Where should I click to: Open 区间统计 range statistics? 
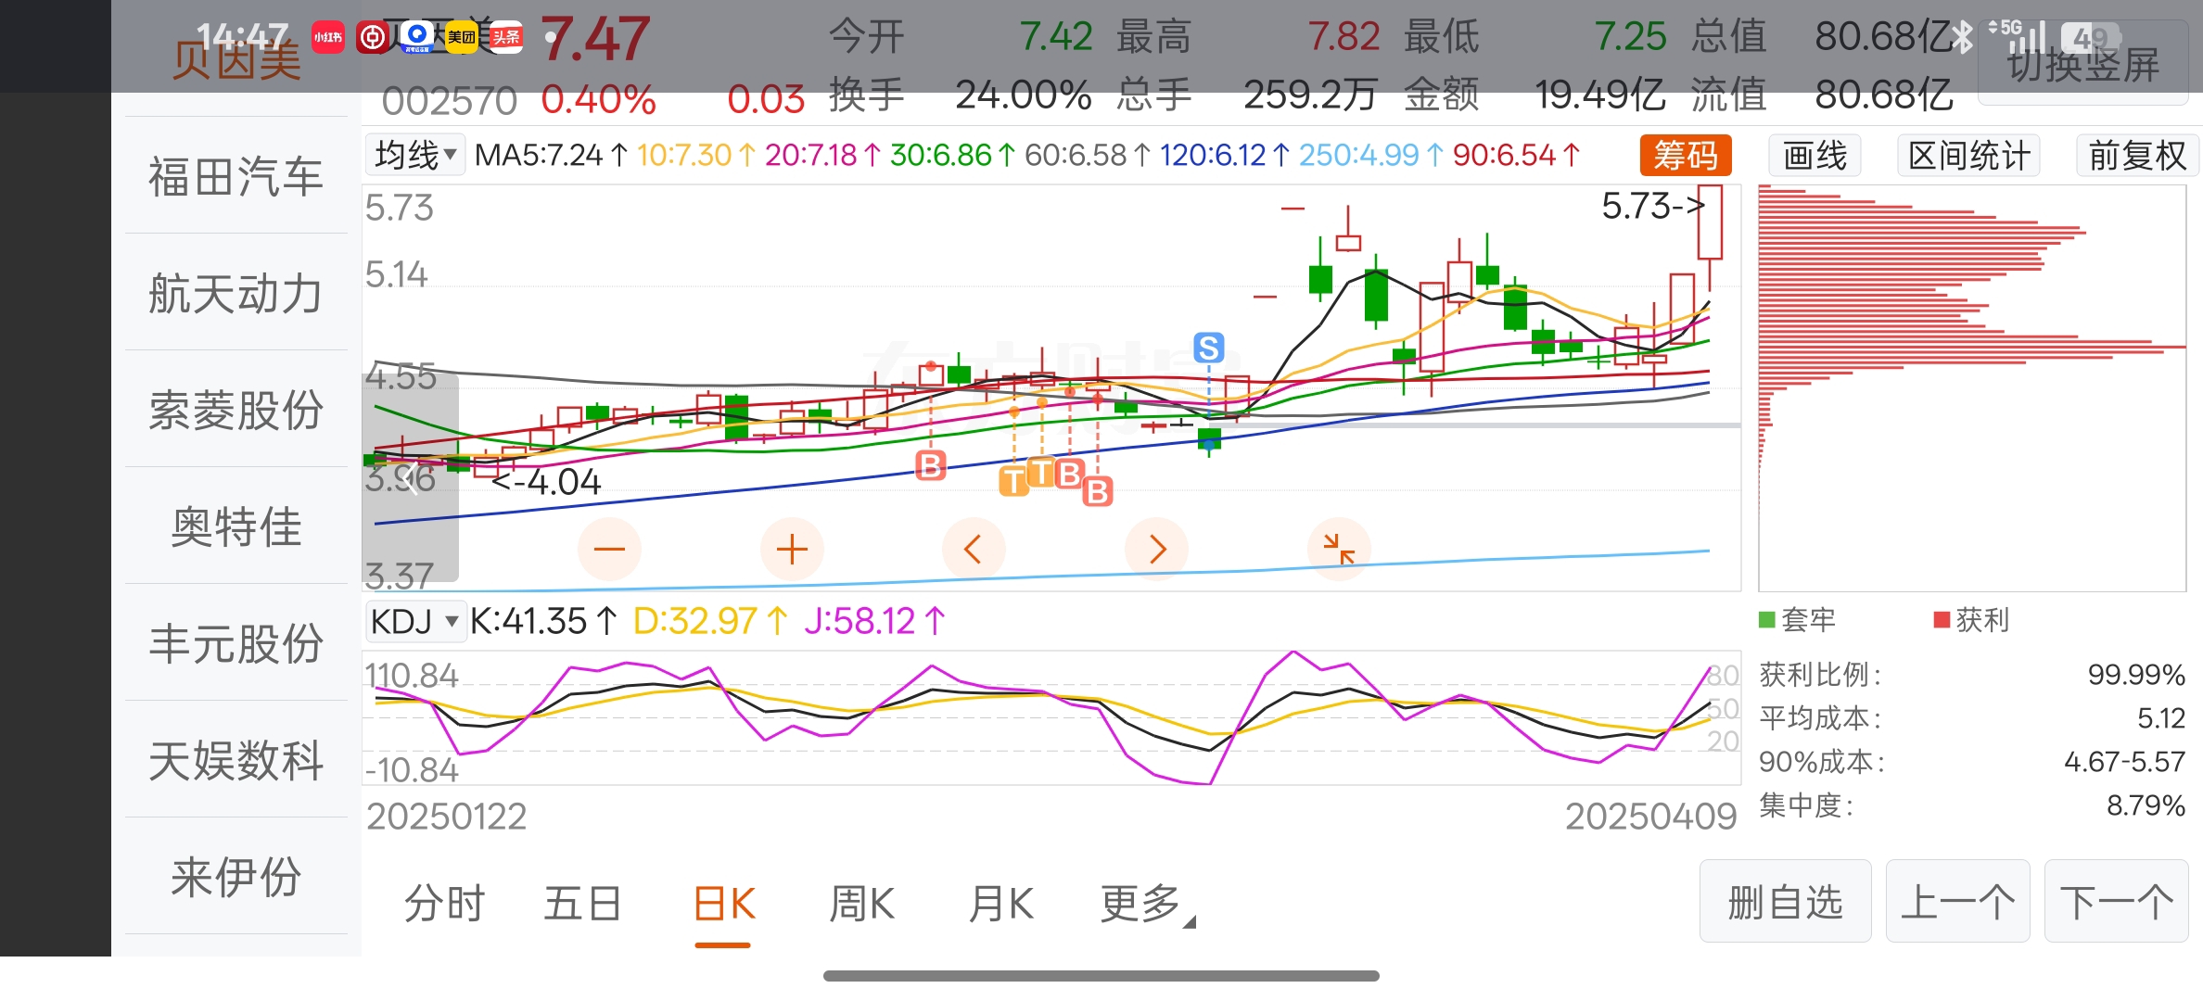coord(1969,155)
